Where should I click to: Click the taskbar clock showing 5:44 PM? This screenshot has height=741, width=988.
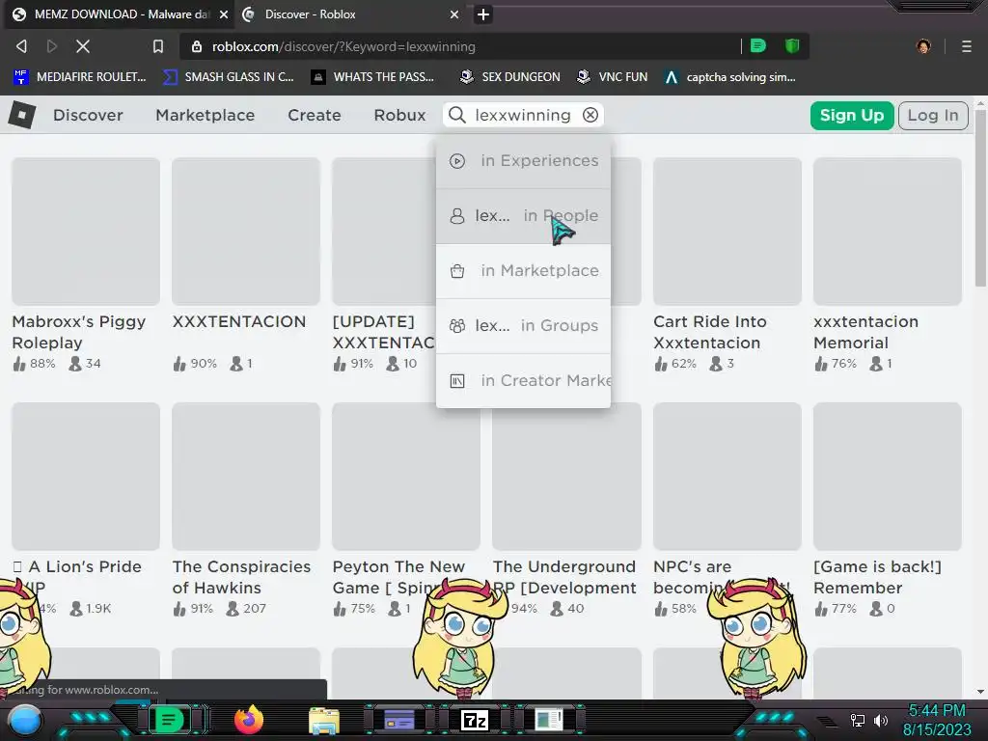click(937, 711)
